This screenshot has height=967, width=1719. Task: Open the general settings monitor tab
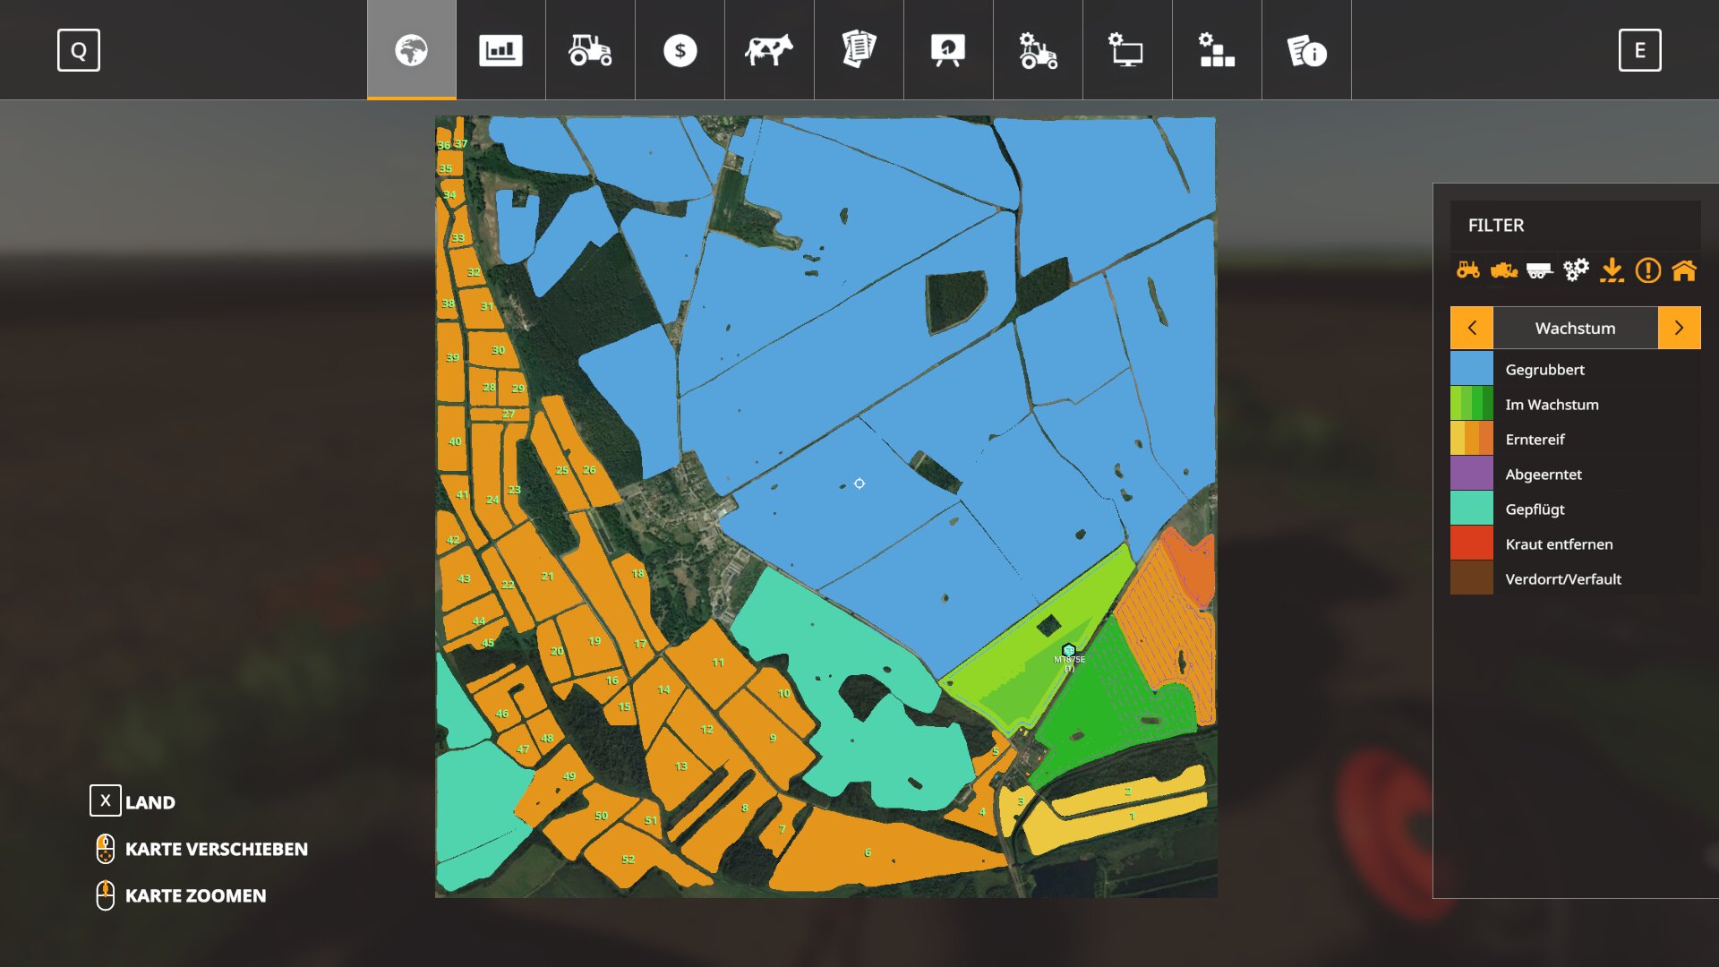[1127, 50]
